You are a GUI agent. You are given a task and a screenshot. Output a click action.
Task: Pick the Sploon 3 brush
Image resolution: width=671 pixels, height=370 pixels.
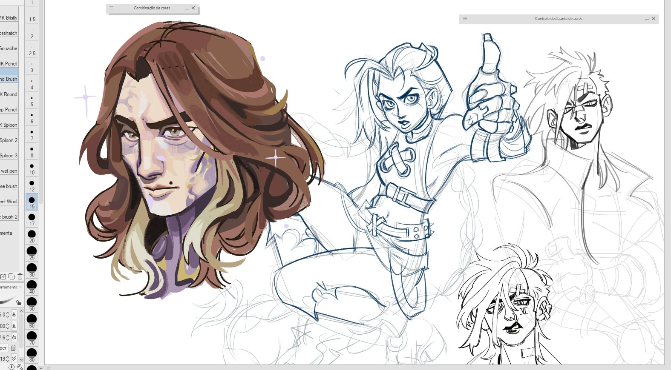point(9,156)
